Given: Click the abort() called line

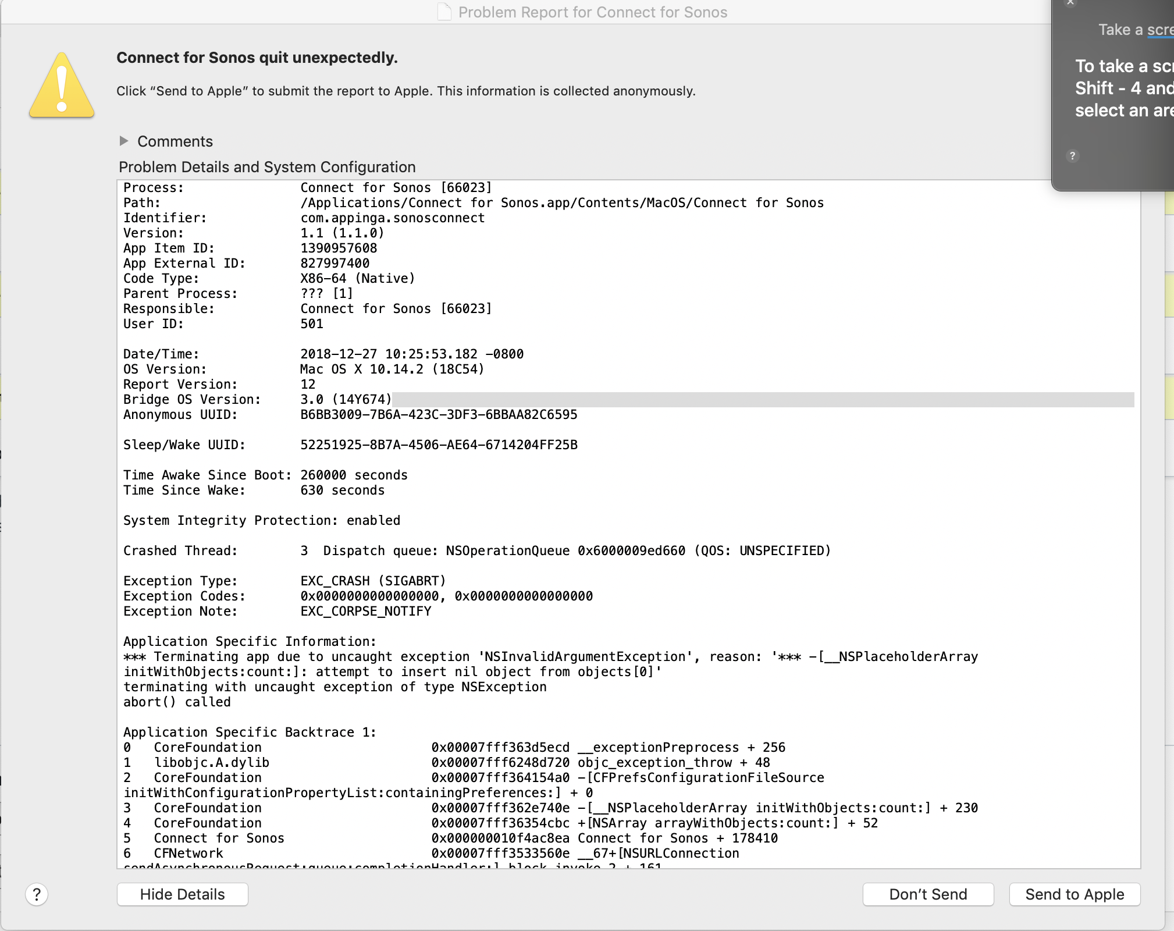Looking at the screenshot, I should (177, 702).
